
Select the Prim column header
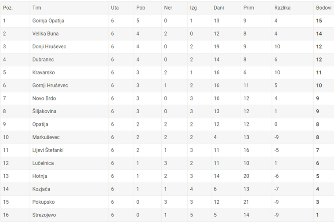(x=249, y=8)
